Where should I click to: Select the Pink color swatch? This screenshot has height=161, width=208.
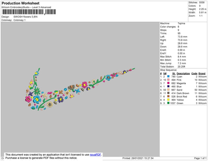tap(168, 80)
